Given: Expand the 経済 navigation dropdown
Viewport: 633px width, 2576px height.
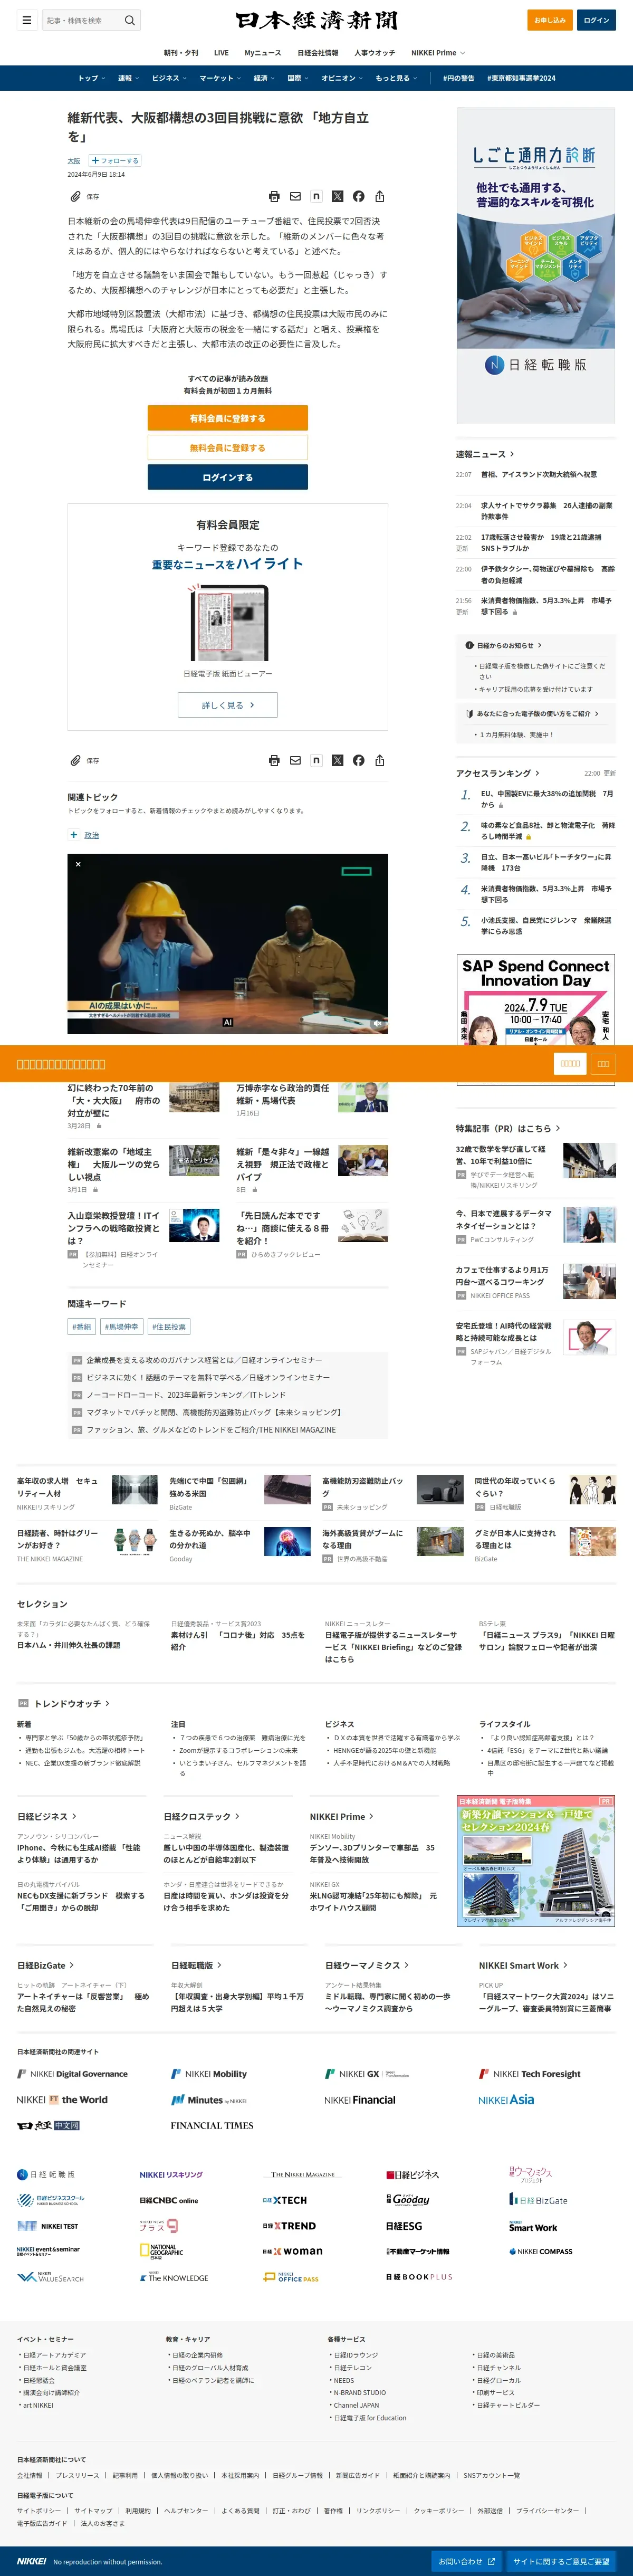Looking at the screenshot, I should pos(264,78).
